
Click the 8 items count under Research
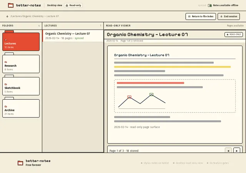point(8,69)
